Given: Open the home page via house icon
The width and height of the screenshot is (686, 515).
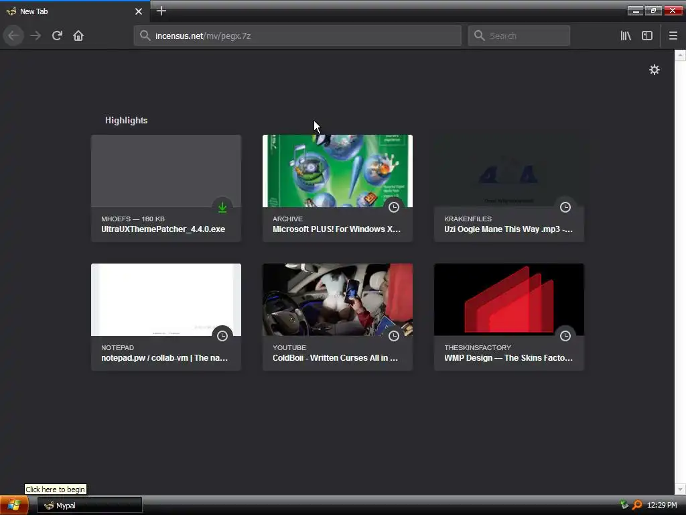Looking at the screenshot, I should [78, 36].
